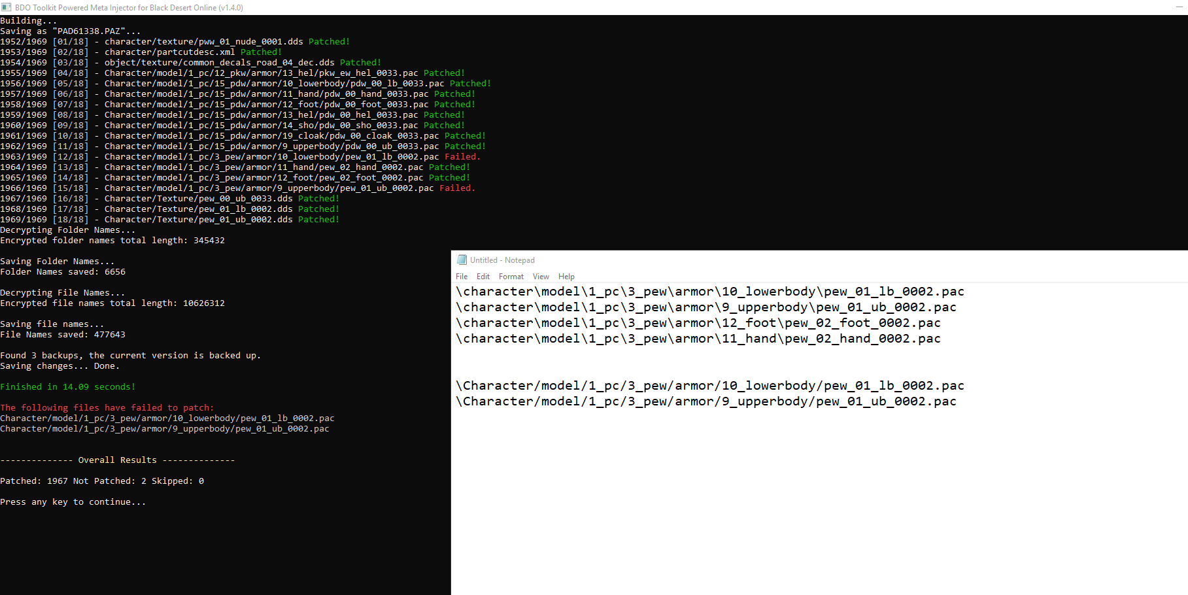The image size is (1188, 595).
Task: Click the green 'Finished in 14.09 seconds!' message
Action: (x=67, y=387)
